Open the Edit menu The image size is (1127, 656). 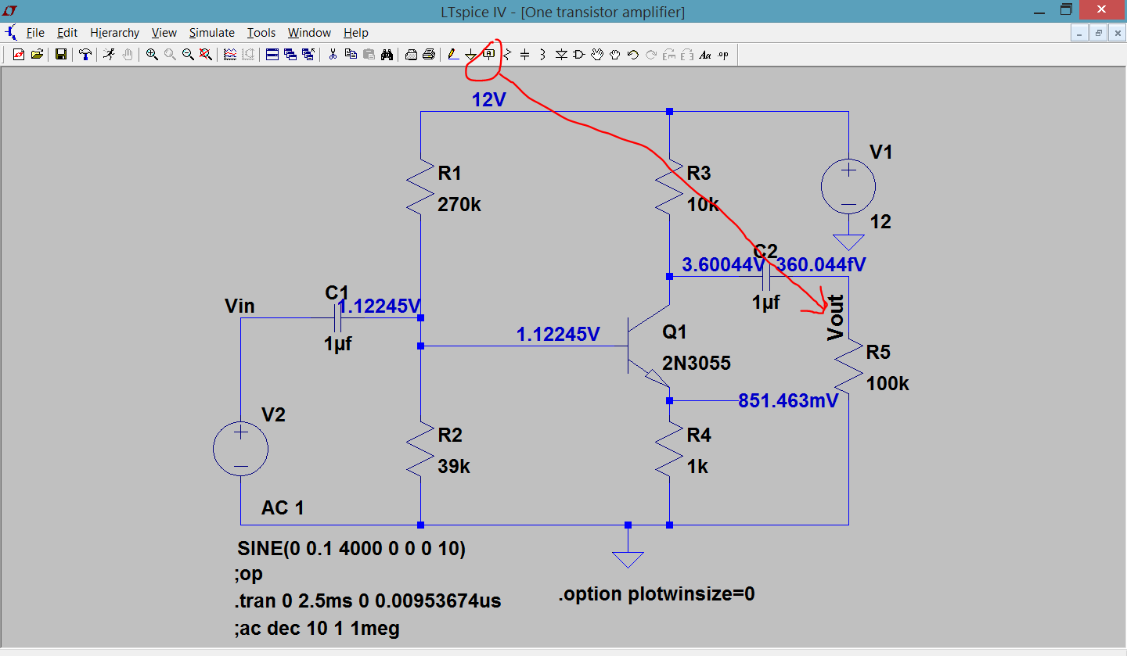67,33
